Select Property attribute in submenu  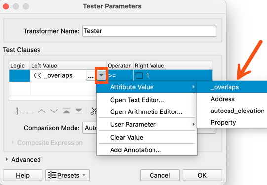232,122
